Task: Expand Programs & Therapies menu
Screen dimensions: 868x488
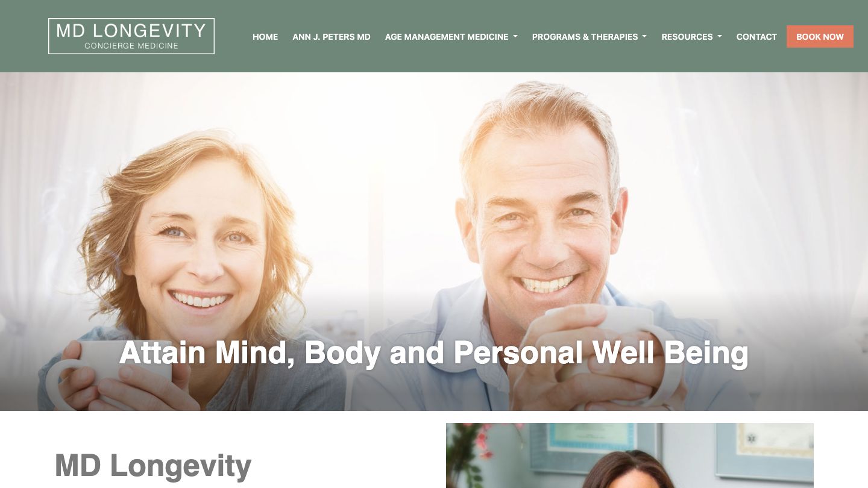Action: [x=590, y=37]
